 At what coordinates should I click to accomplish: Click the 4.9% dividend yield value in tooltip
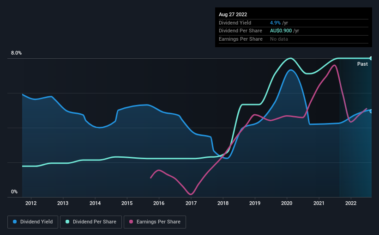[x=275, y=23]
